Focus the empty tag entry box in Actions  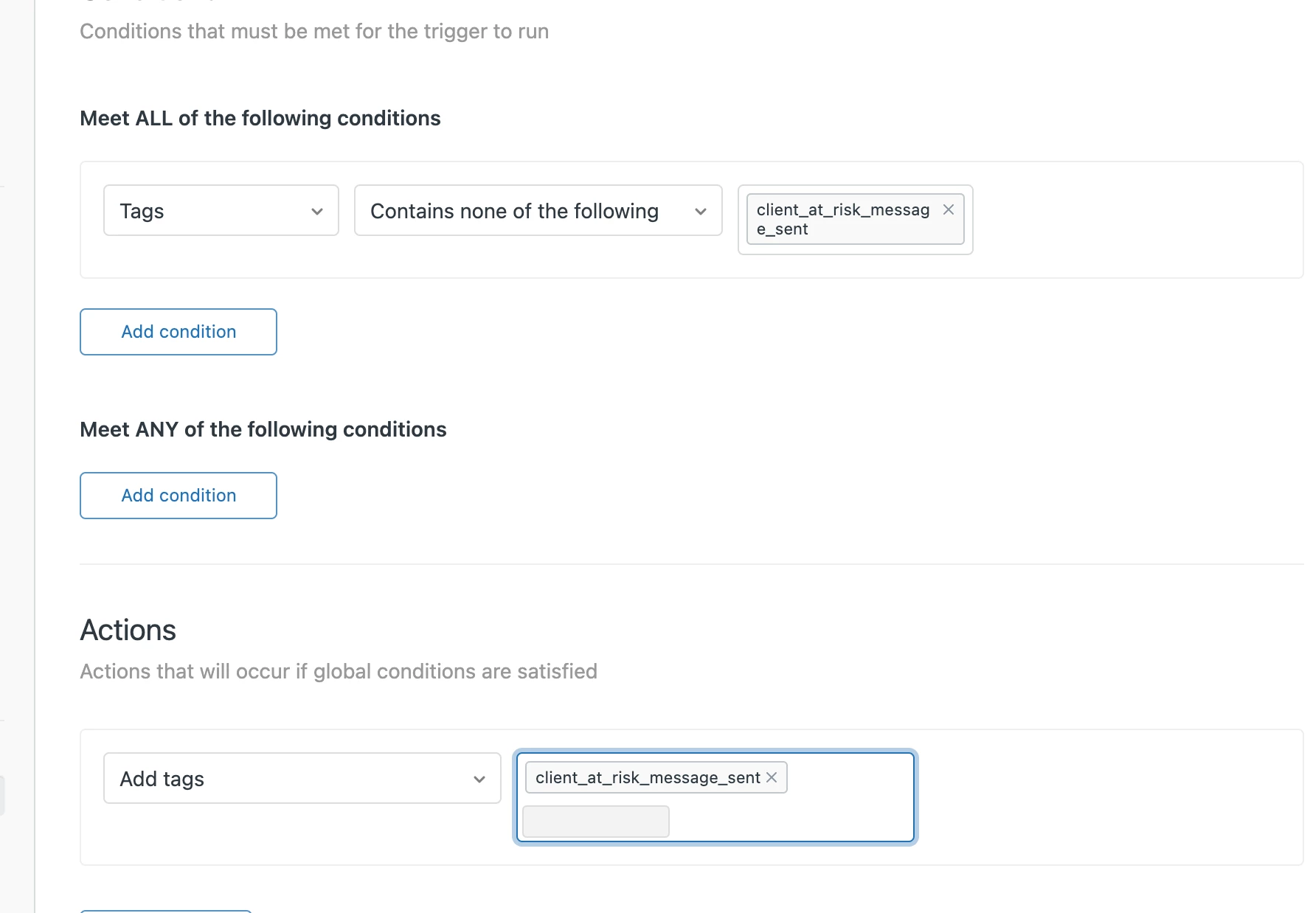click(596, 822)
